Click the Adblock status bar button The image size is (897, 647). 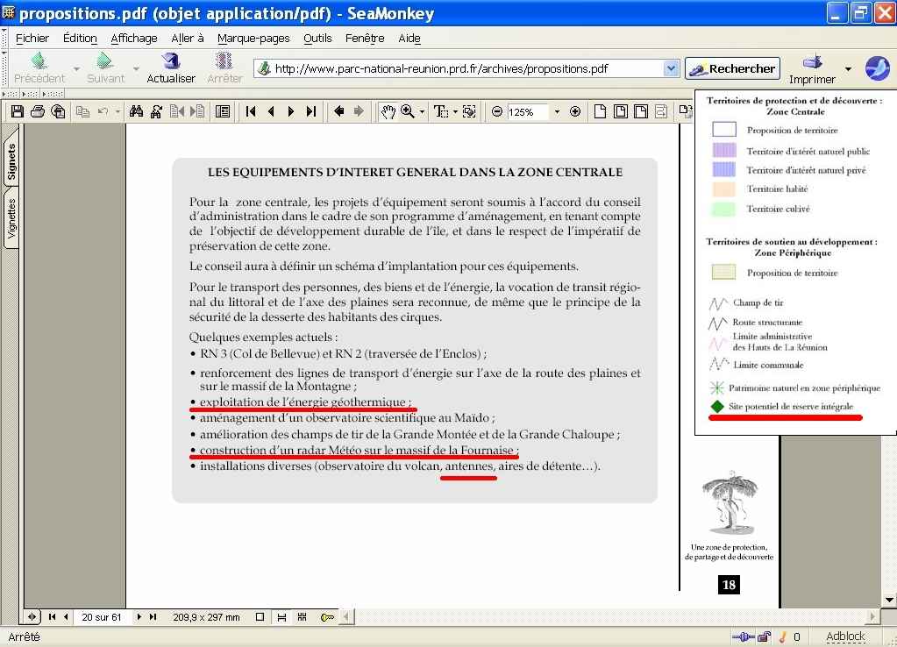point(844,636)
